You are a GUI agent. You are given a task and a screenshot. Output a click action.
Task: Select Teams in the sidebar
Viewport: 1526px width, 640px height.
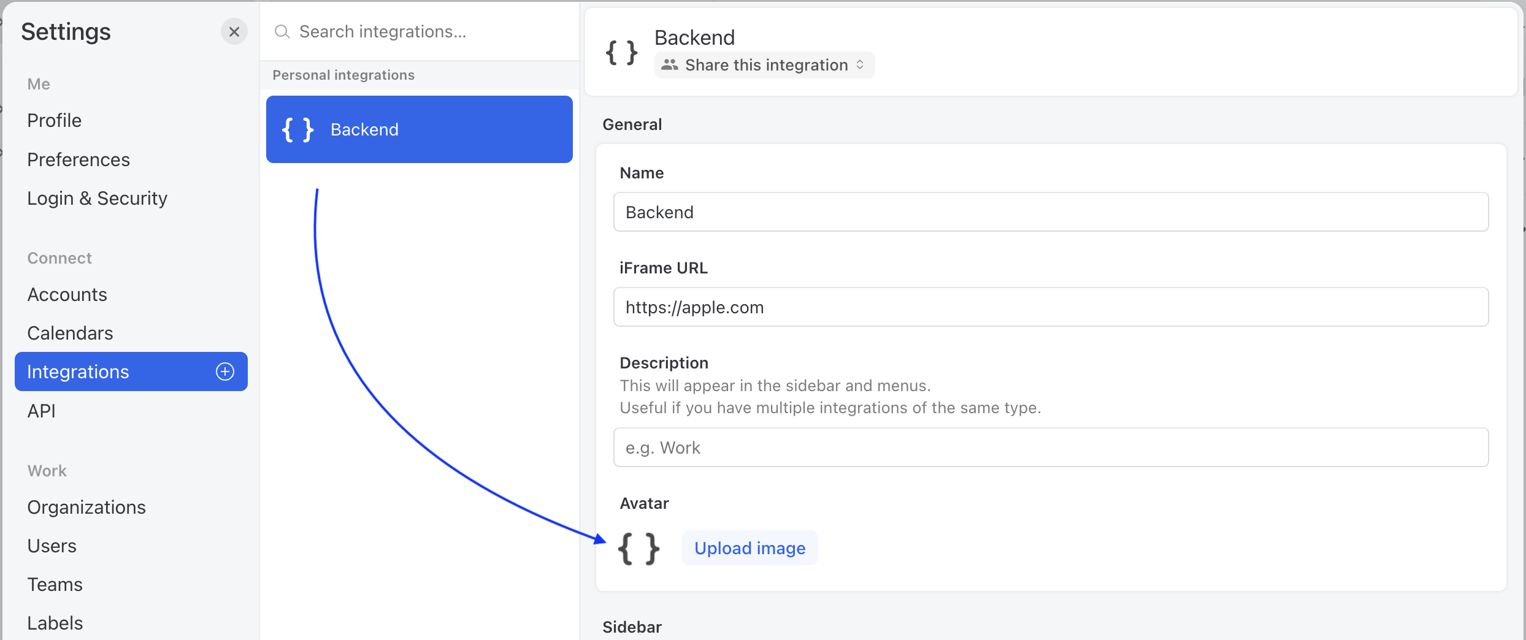(55, 584)
